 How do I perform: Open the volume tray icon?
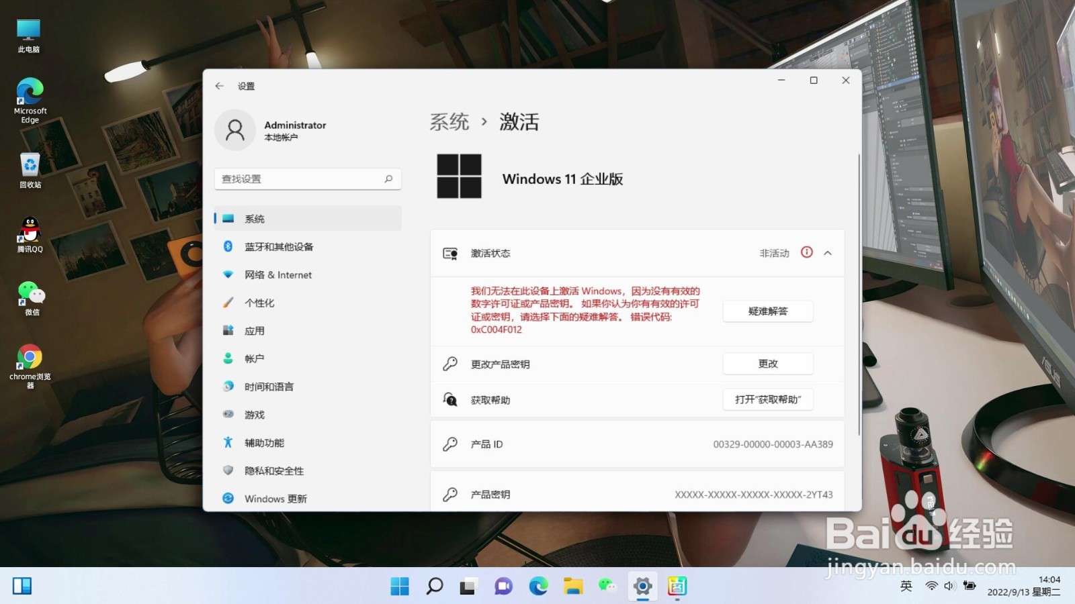click(949, 586)
